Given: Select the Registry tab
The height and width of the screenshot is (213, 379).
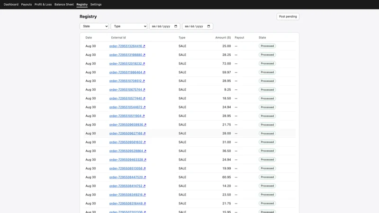Looking at the screenshot, I should 82,4.
